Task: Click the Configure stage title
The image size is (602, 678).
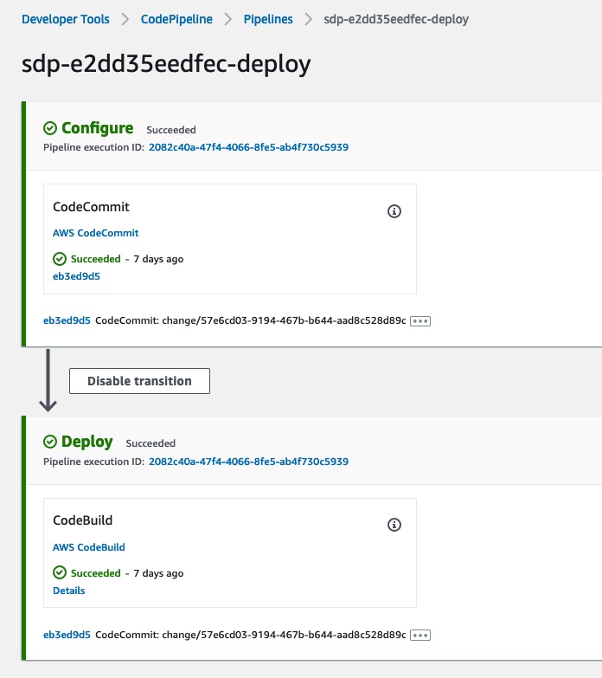Action: (x=98, y=128)
